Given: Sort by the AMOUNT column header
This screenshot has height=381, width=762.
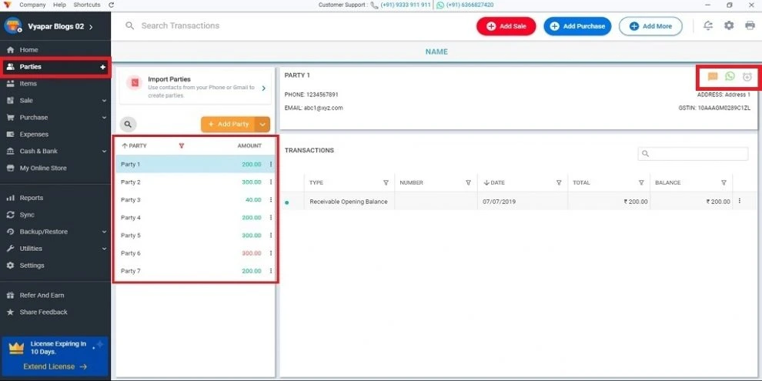Looking at the screenshot, I should (x=249, y=145).
